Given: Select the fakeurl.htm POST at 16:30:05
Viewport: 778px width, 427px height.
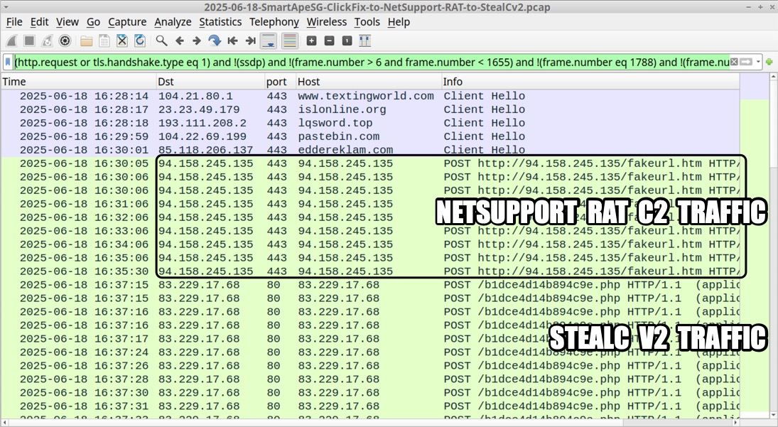Looking at the screenshot, I should click(x=370, y=163).
